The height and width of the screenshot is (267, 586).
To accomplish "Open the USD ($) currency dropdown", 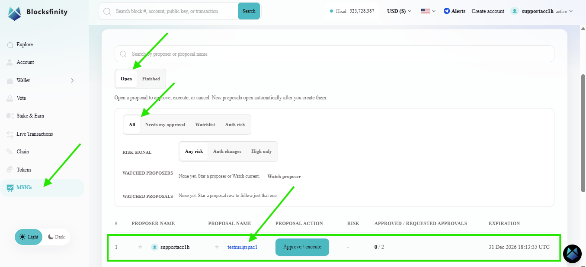I will 399,11.
